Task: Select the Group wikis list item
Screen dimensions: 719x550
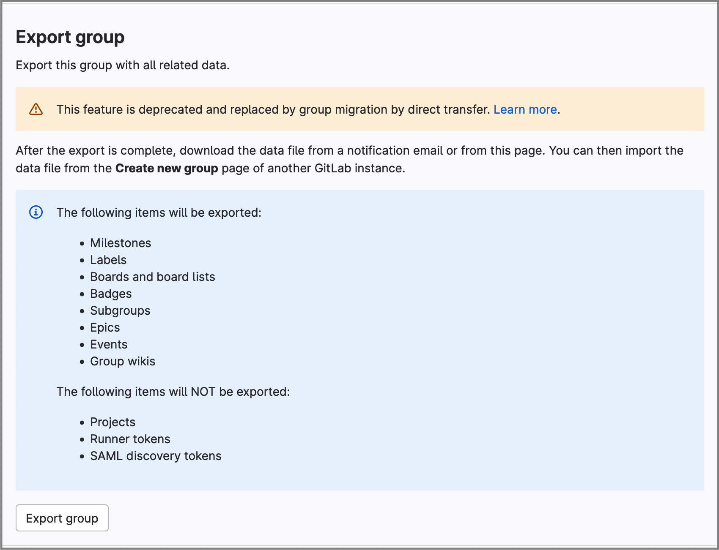Action: [123, 361]
